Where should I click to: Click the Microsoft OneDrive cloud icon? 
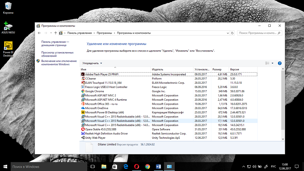pos(83,108)
